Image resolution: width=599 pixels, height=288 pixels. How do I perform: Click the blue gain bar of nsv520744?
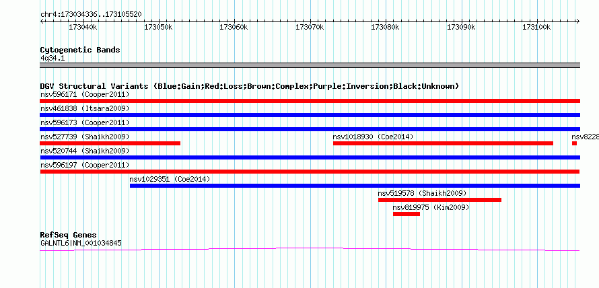(x=310, y=157)
